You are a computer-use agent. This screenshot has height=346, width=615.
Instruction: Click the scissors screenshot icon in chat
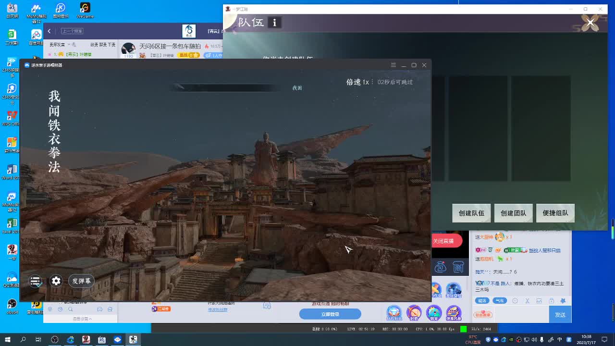click(527, 301)
